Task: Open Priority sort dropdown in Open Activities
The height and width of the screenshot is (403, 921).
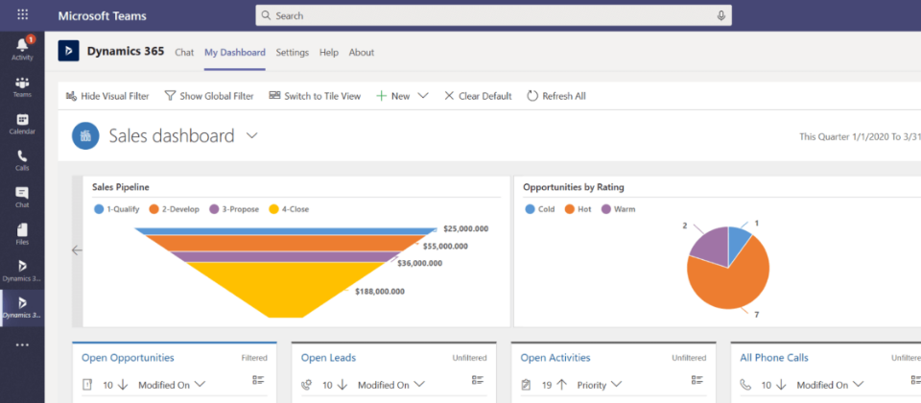Action: (x=599, y=385)
